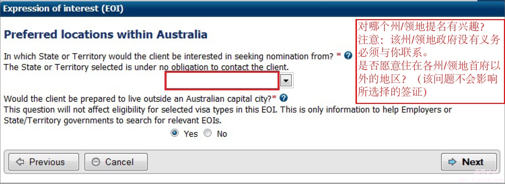Select the Yes radio button

(175, 133)
